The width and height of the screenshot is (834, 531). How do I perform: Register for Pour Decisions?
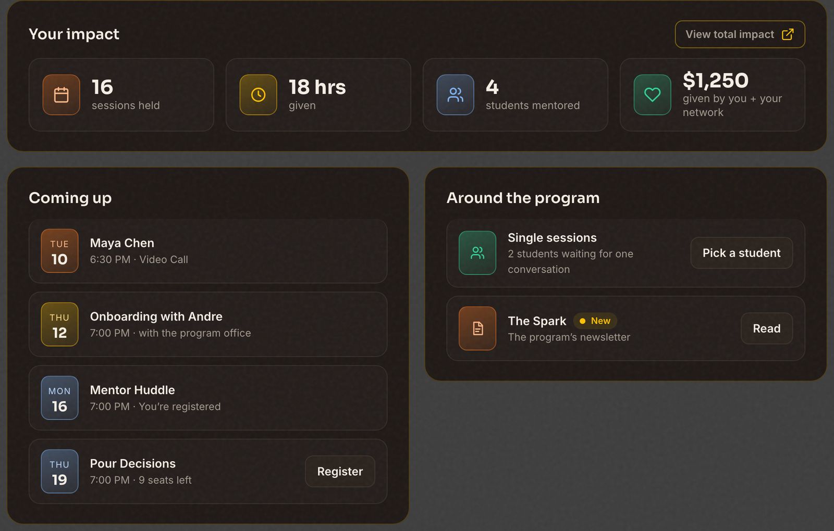tap(340, 472)
